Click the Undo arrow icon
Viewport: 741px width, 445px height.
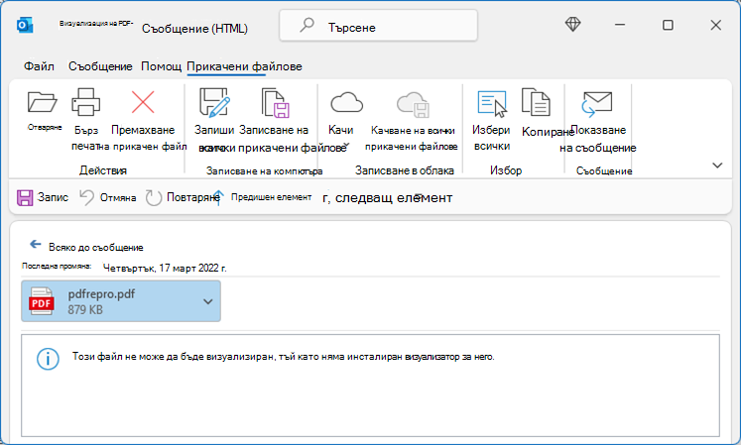(86, 197)
